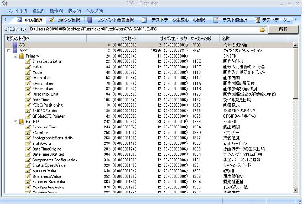The height and width of the screenshot is (204, 302).
Task: Click the DateTimeOriginal tag icon
Action: [28, 149]
